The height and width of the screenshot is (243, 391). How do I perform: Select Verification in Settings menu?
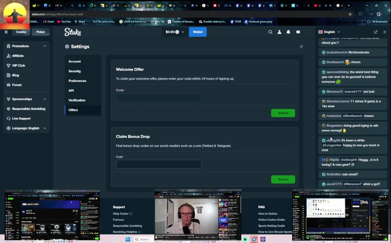tap(83, 100)
